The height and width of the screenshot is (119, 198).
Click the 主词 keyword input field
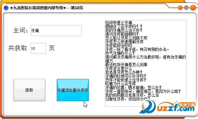pos(56,31)
